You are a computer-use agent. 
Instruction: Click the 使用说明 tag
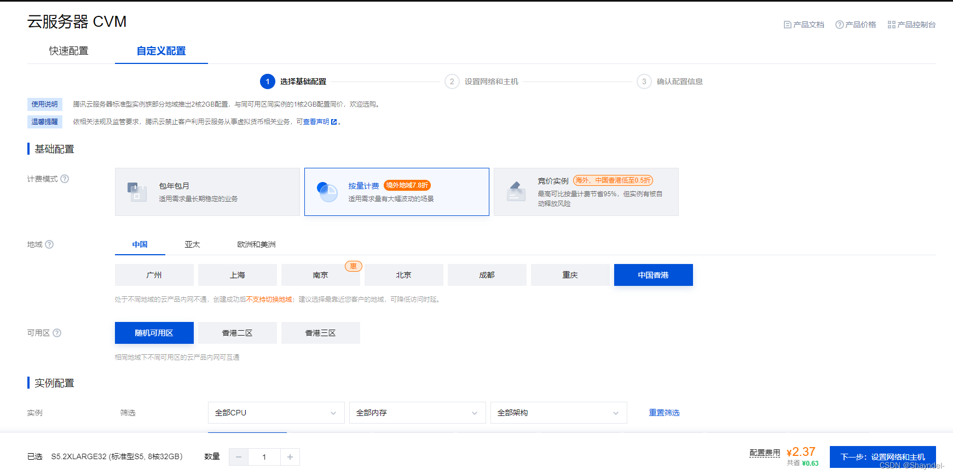(45, 104)
